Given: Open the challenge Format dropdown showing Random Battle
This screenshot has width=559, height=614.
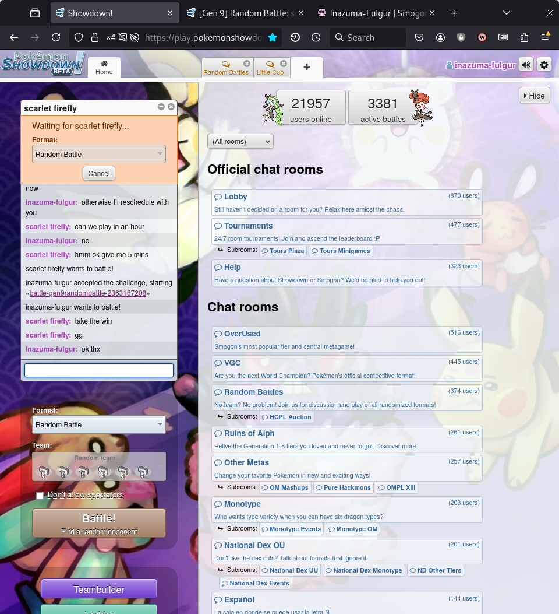Looking at the screenshot, I should coord(99,155).
